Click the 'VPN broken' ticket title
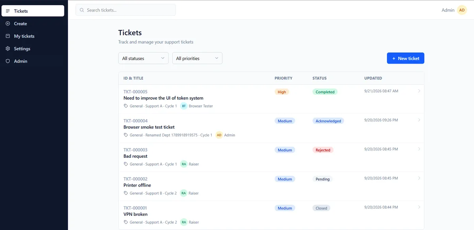The height and width of the screenshot is (230, 474). coord(135,214)
